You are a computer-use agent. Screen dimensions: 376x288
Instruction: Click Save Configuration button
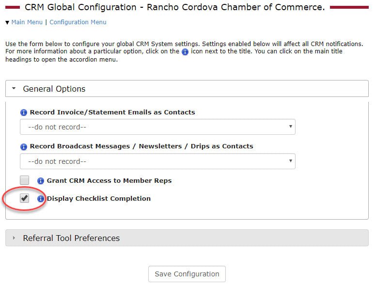coord(187,274)
